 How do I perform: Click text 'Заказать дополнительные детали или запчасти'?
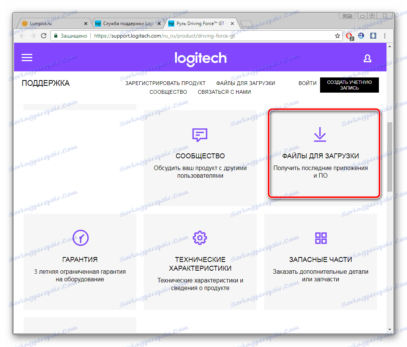pos(320,275)
